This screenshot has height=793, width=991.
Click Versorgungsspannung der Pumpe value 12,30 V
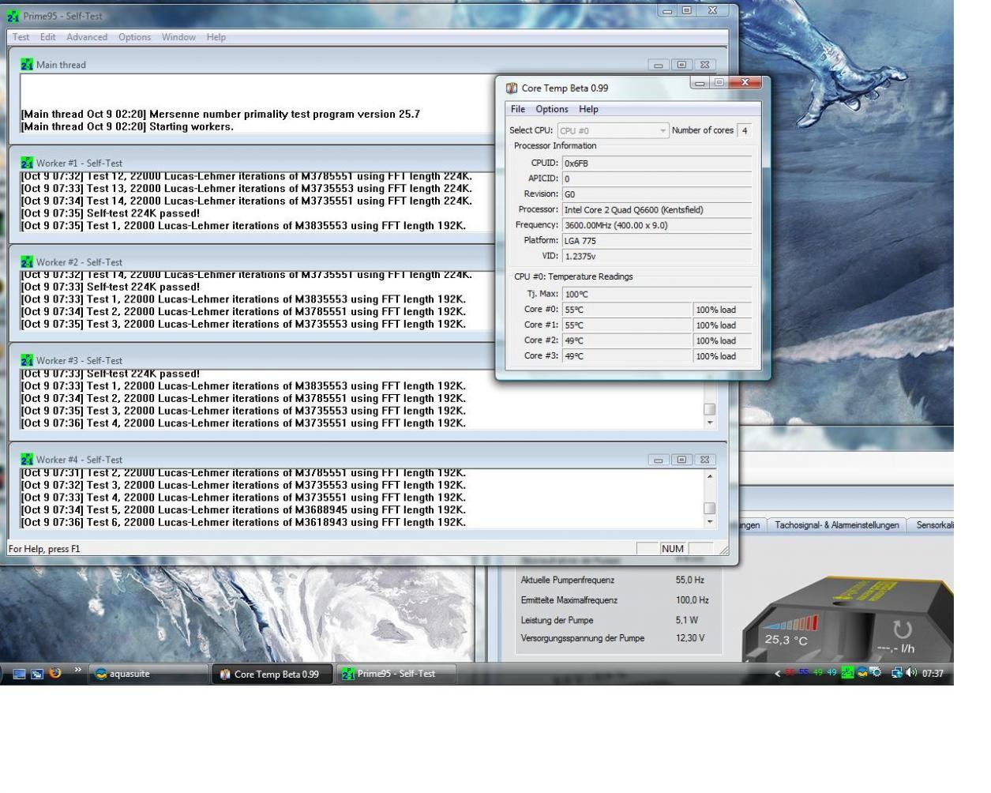690,638
